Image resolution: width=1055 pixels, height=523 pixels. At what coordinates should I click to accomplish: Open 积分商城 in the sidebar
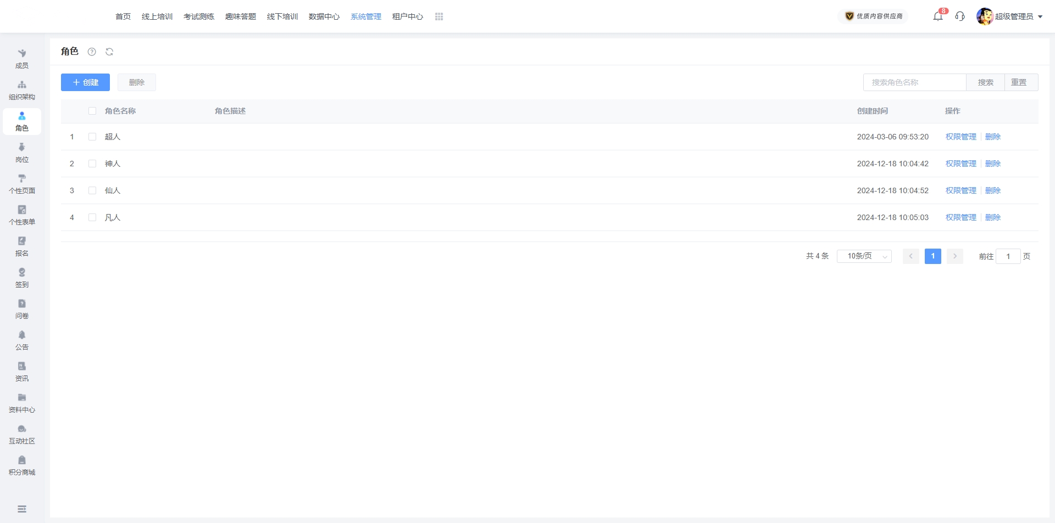[x=22, y=465]
